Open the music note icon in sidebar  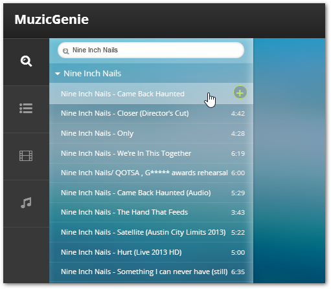tap(26, 202)
